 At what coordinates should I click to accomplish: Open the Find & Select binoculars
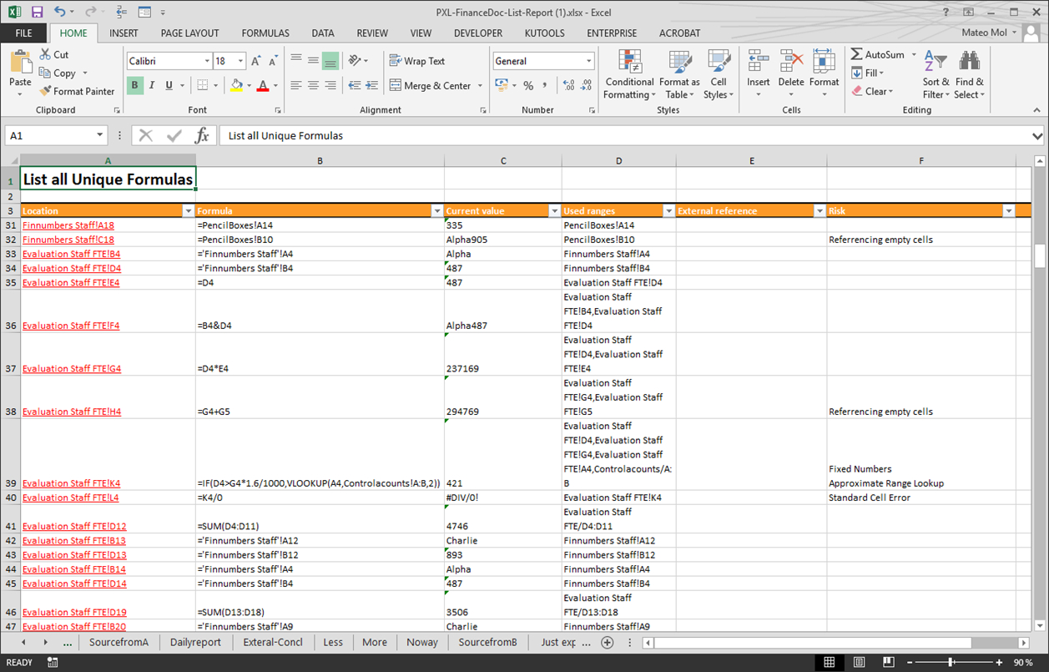pos(969,63)
